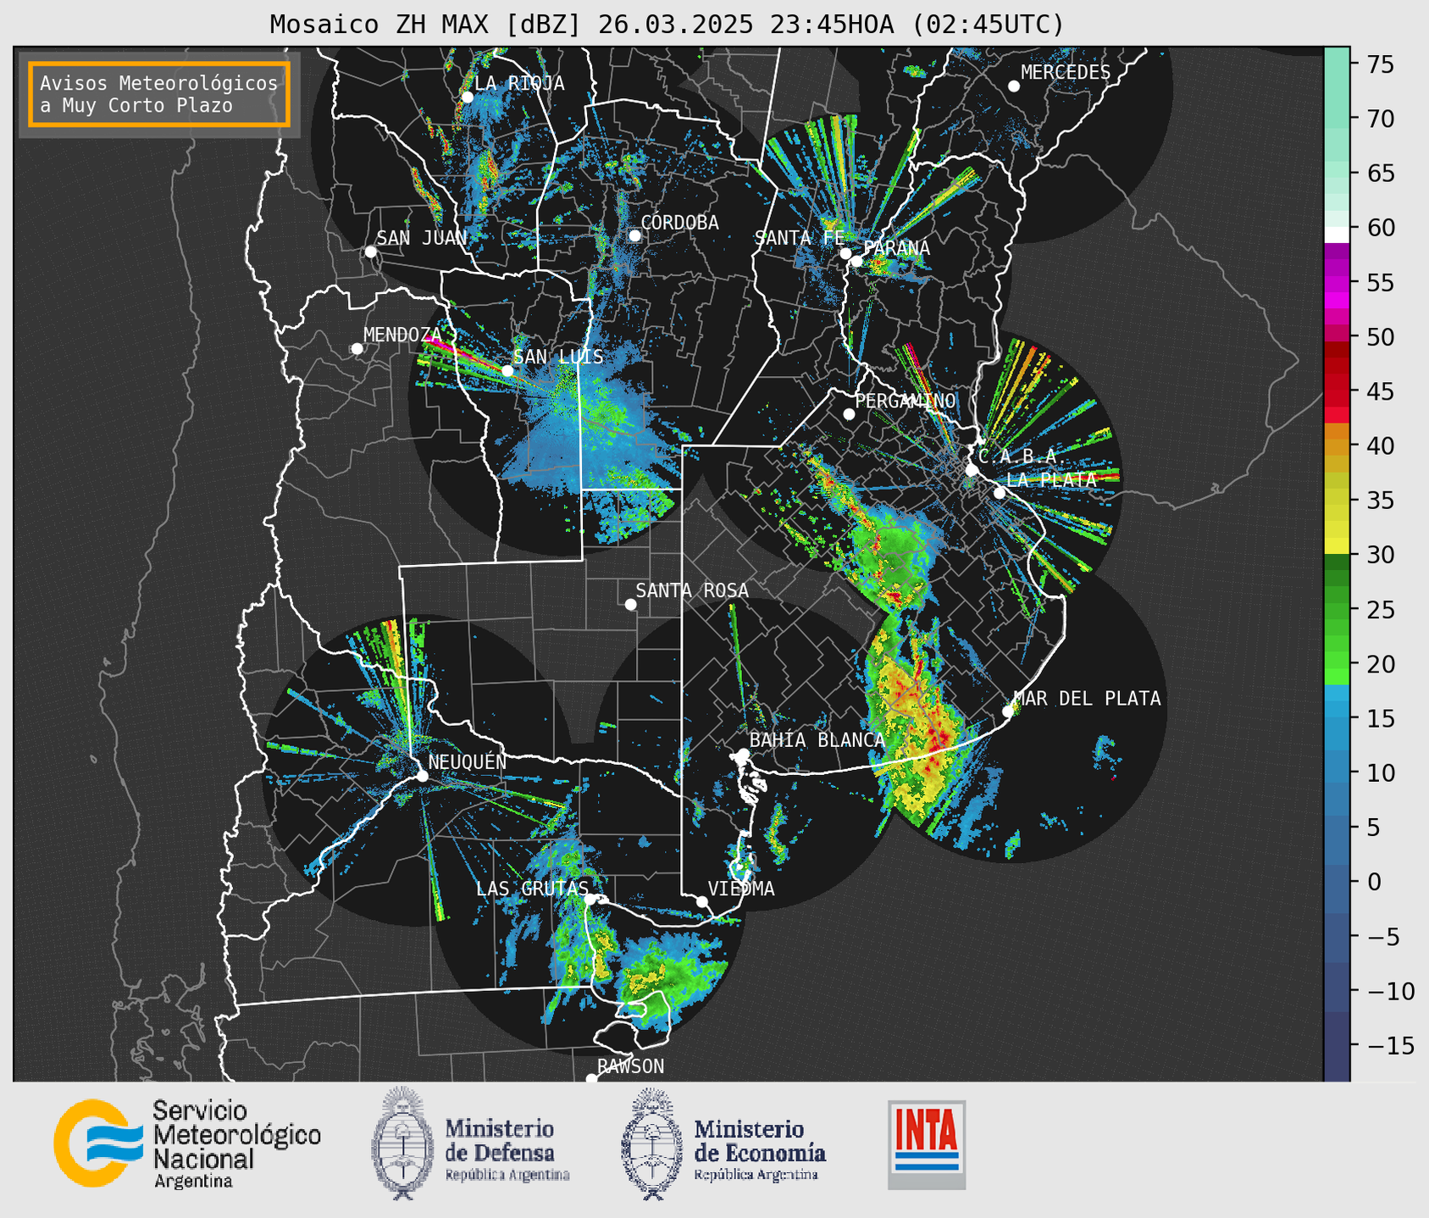This screenshot has width=1429, height=1218.
Task: Click the yellow 30 dBZ band on colorbar
Action: pyautogui.click(x=1337, y=545)
